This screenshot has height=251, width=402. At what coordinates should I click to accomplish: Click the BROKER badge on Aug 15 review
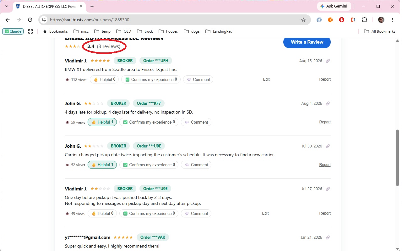coord(125,61)
